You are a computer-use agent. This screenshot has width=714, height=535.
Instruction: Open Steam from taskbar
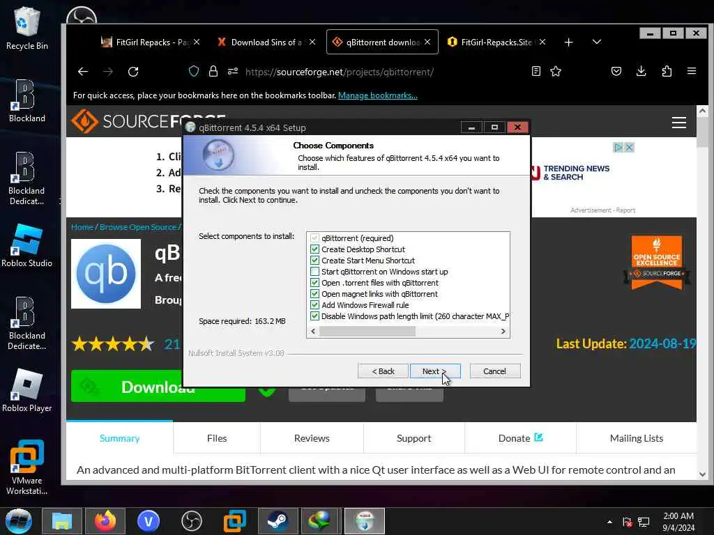coord(278,521)
